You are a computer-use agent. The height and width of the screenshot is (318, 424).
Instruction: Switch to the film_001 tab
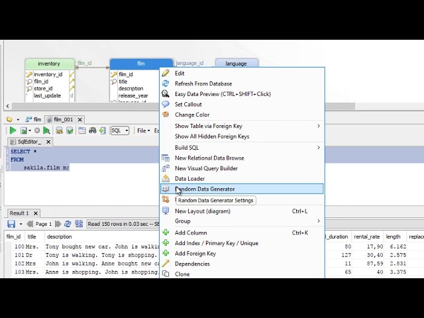60,119
